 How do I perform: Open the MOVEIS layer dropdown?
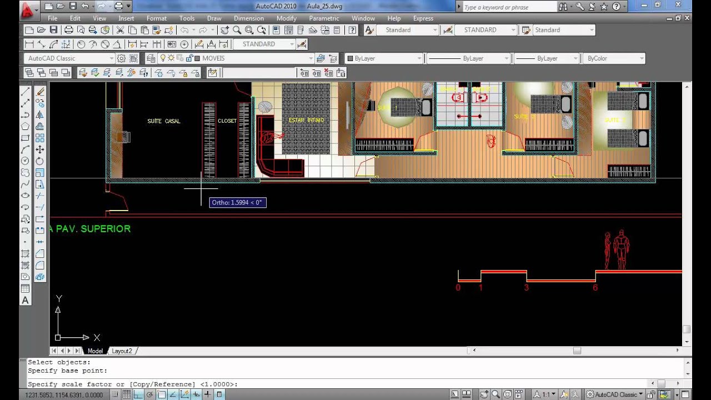311,58
